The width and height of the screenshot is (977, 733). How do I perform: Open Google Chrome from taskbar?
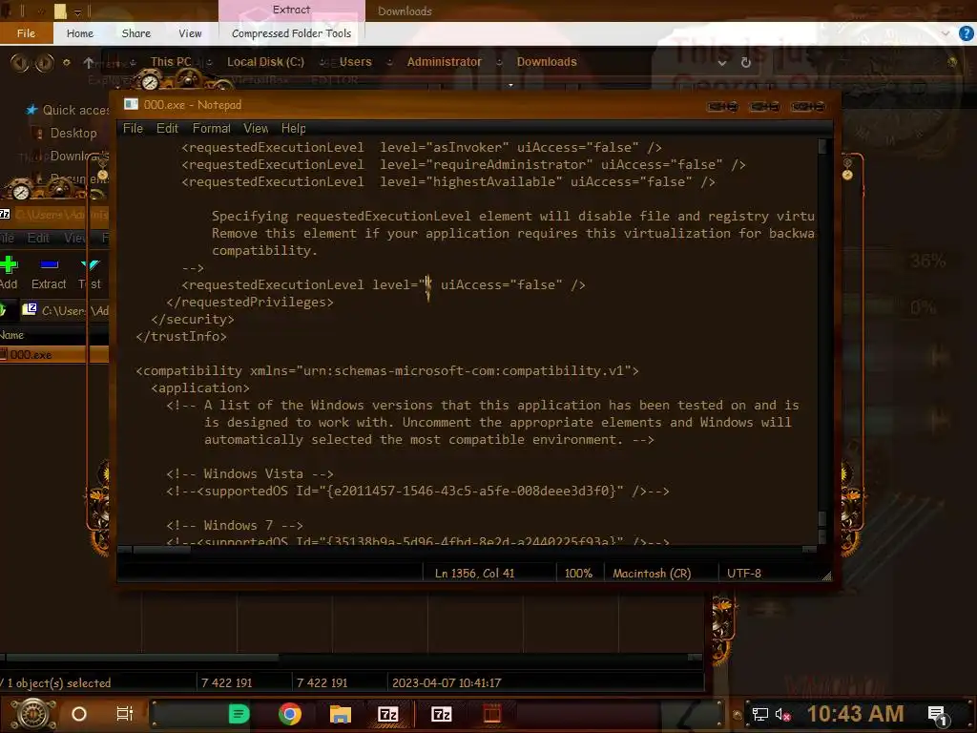click(290, 714)
